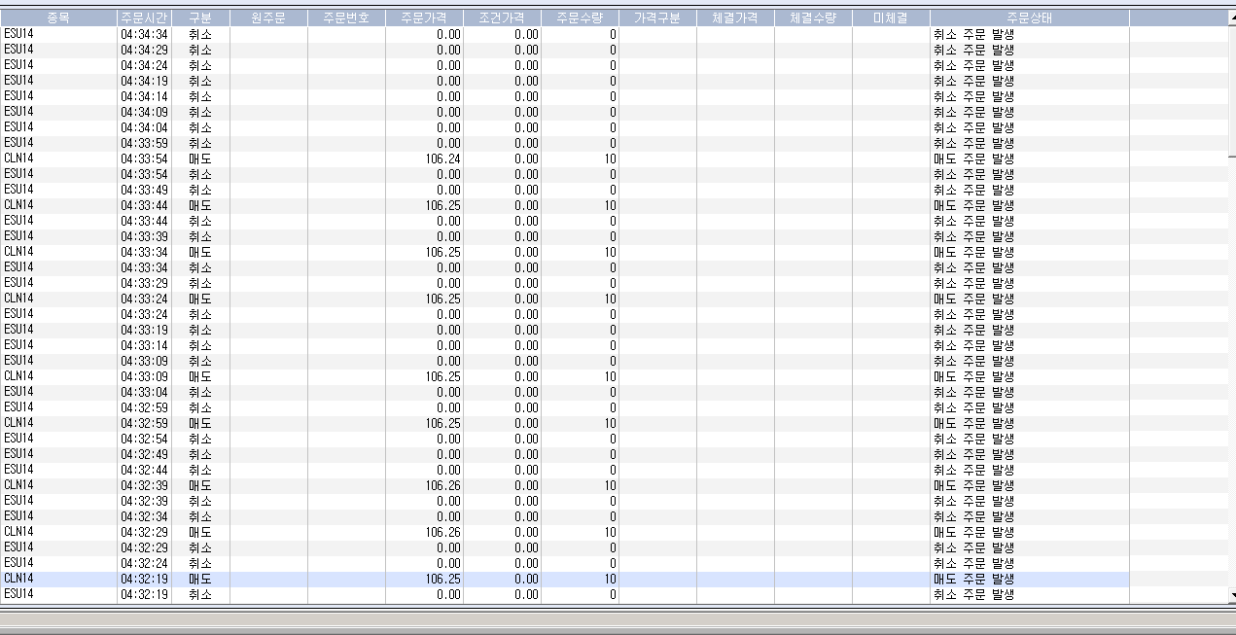Click the scrollbar up arrow
The image size is (1236, 635).
1231,17
